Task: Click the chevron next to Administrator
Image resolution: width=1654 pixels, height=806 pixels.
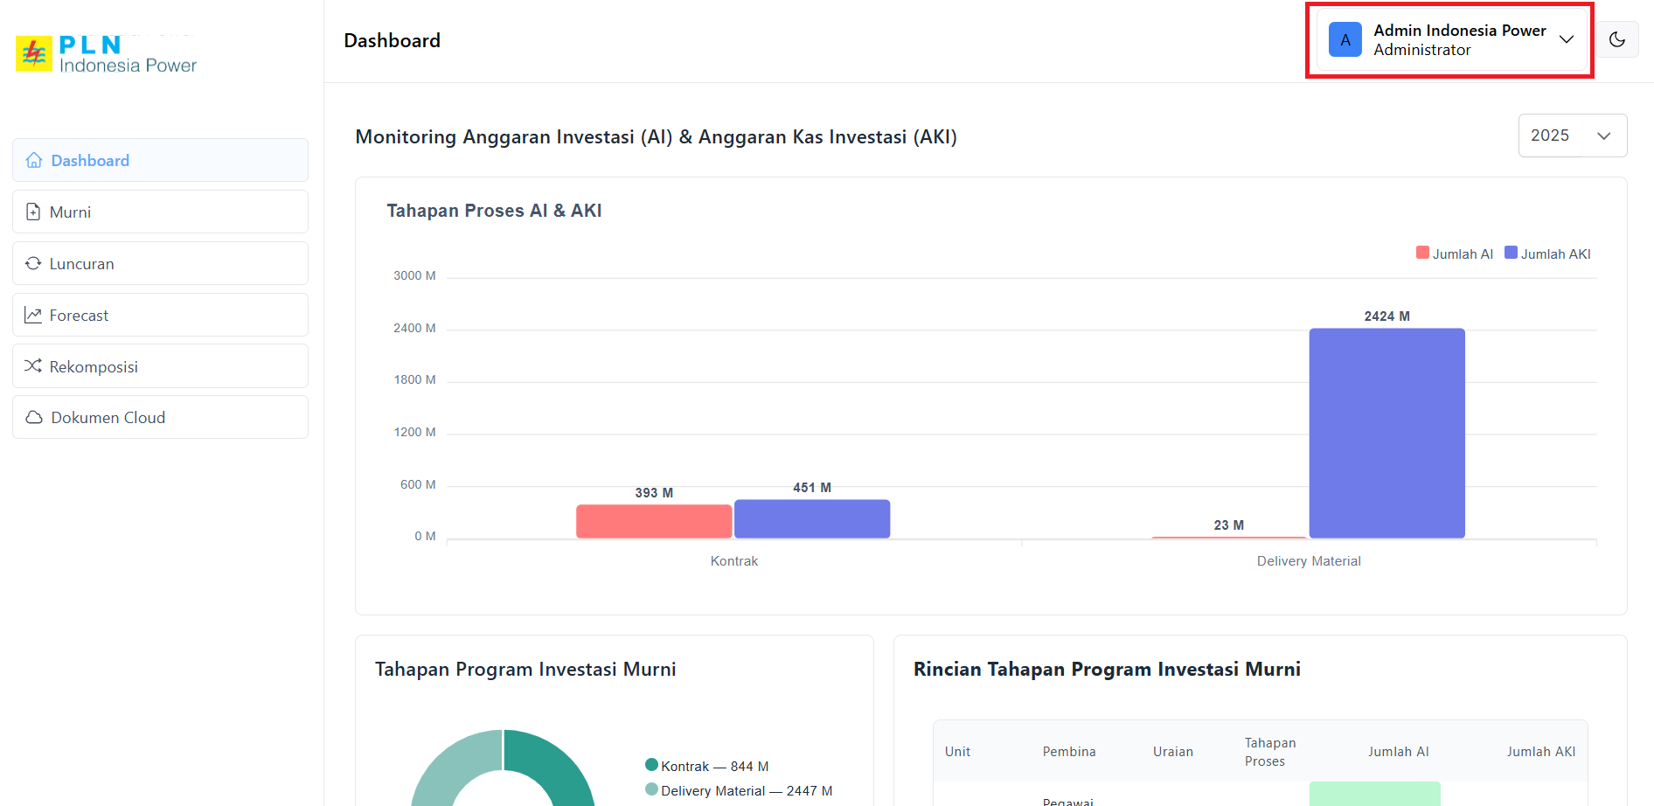Action: pyautogui.click(x=1567, y=40)
